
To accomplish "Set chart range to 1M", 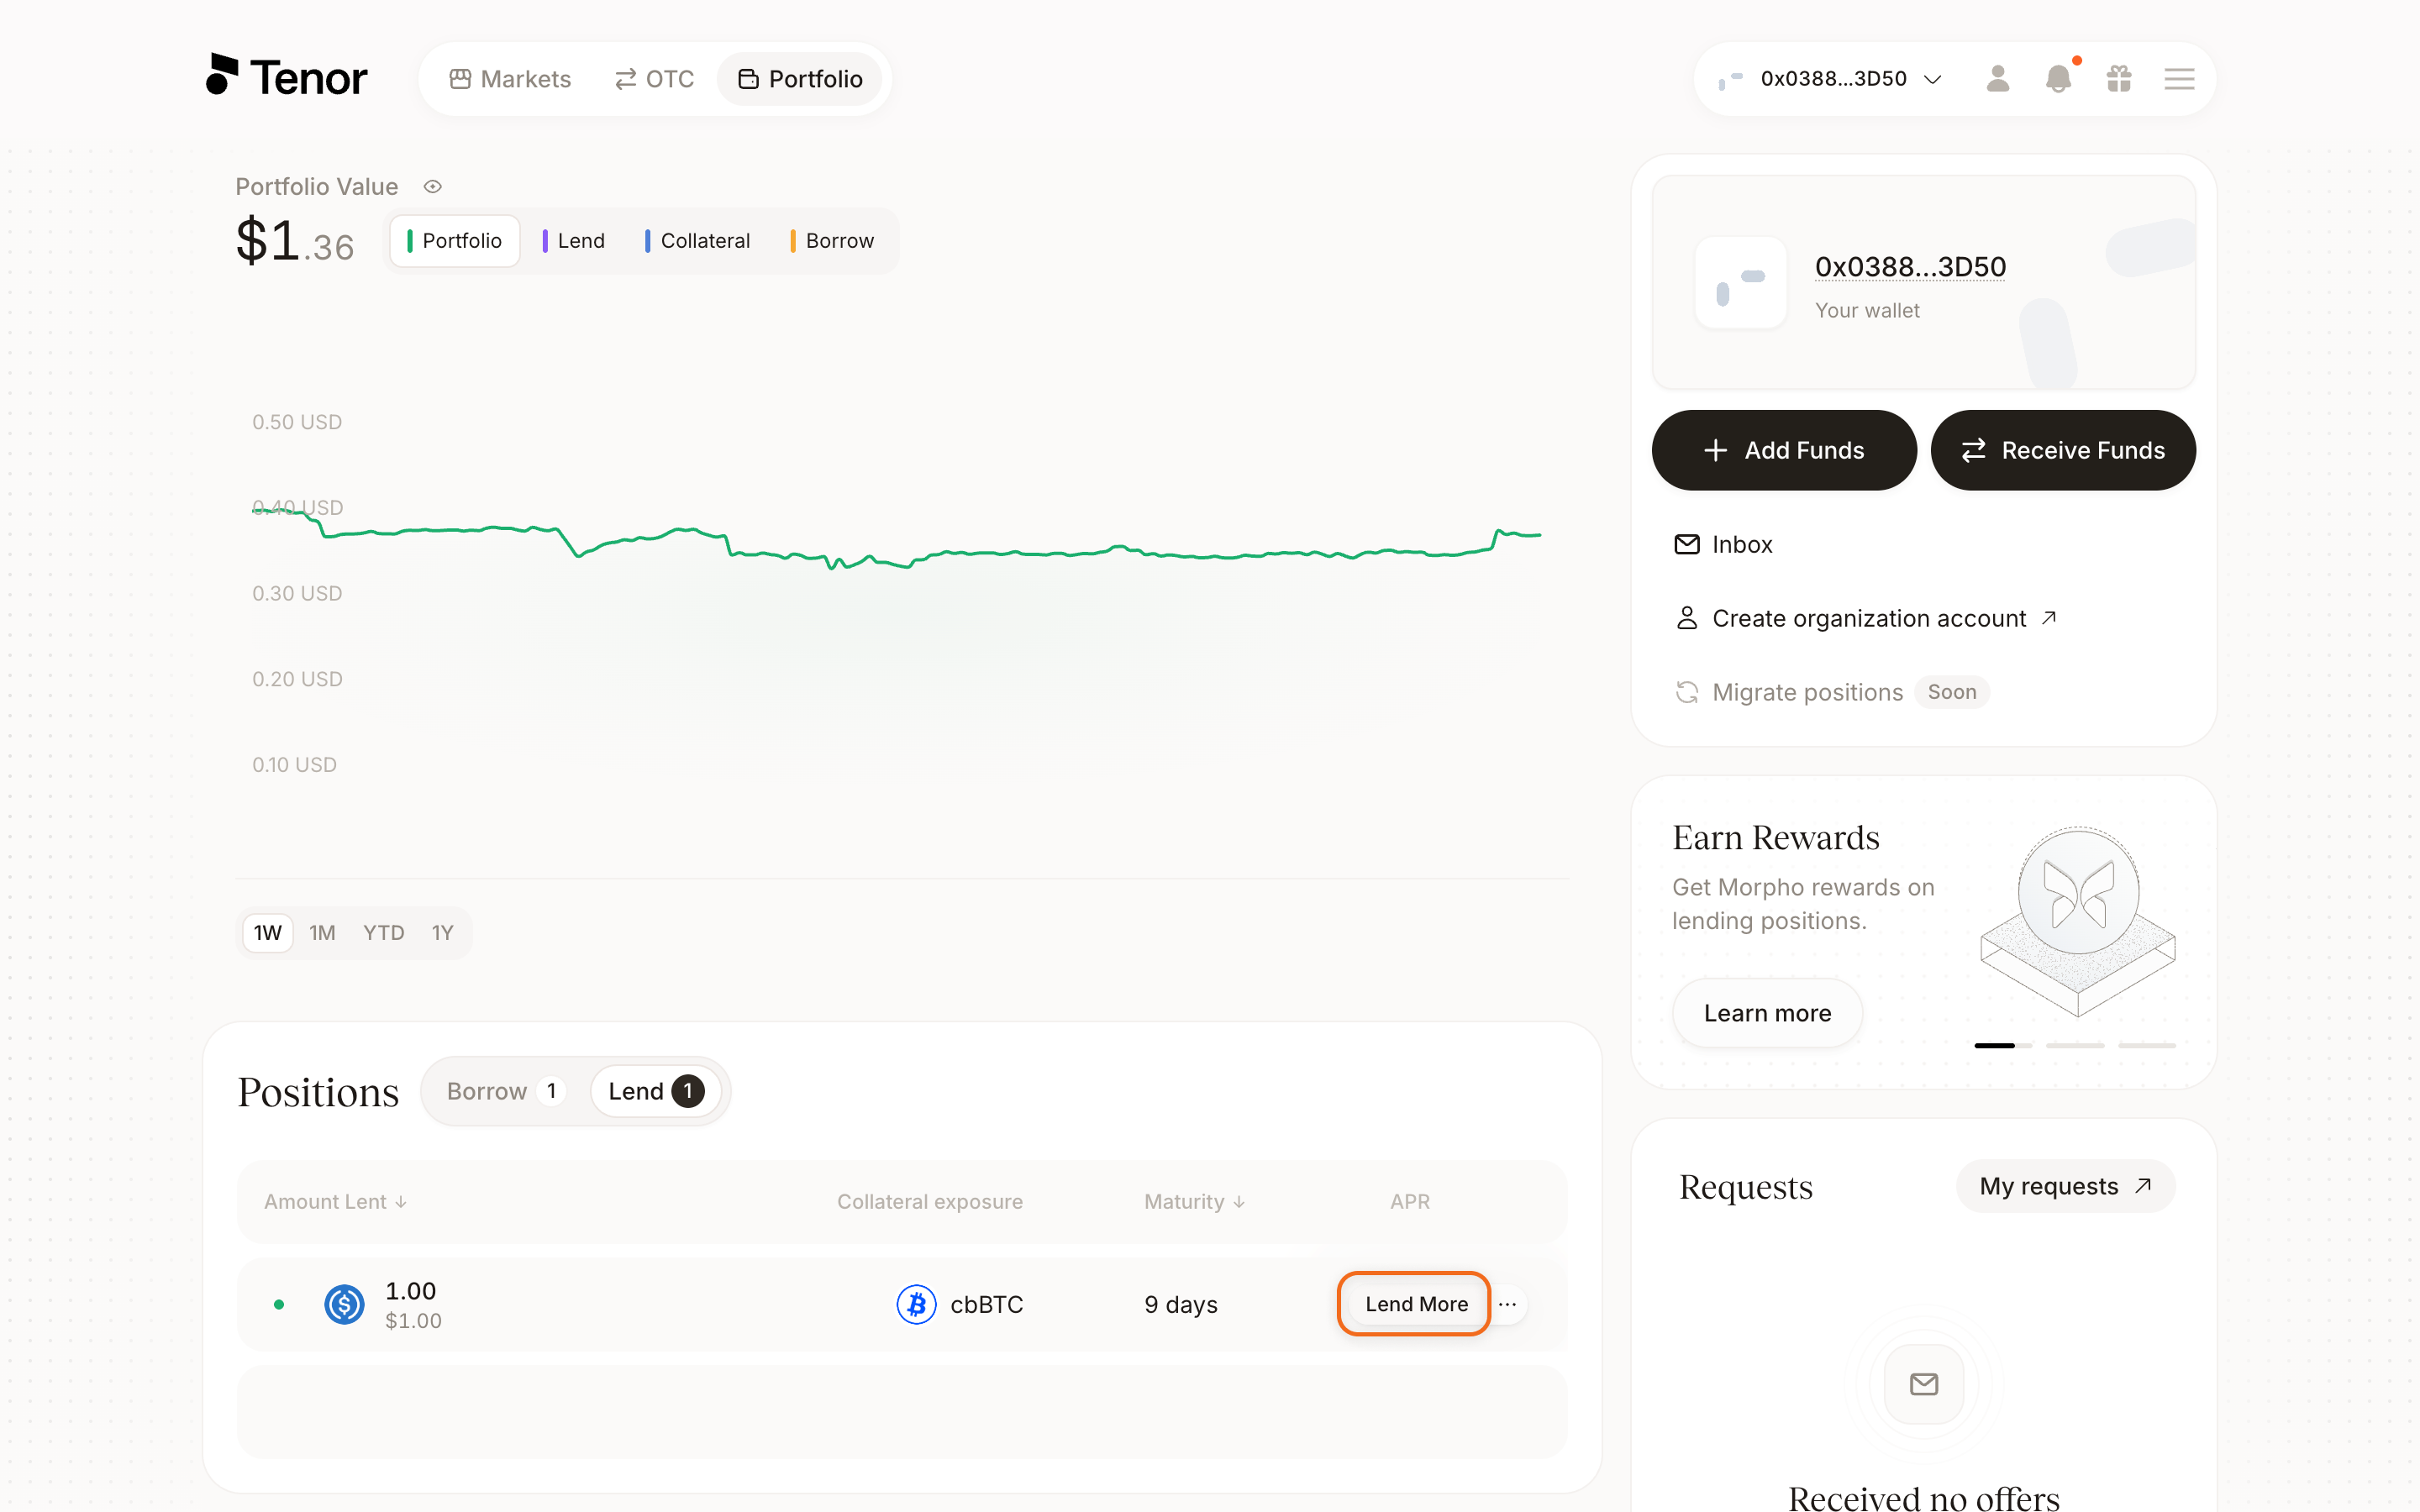I will pyautogui.click(x=322, y=933).
